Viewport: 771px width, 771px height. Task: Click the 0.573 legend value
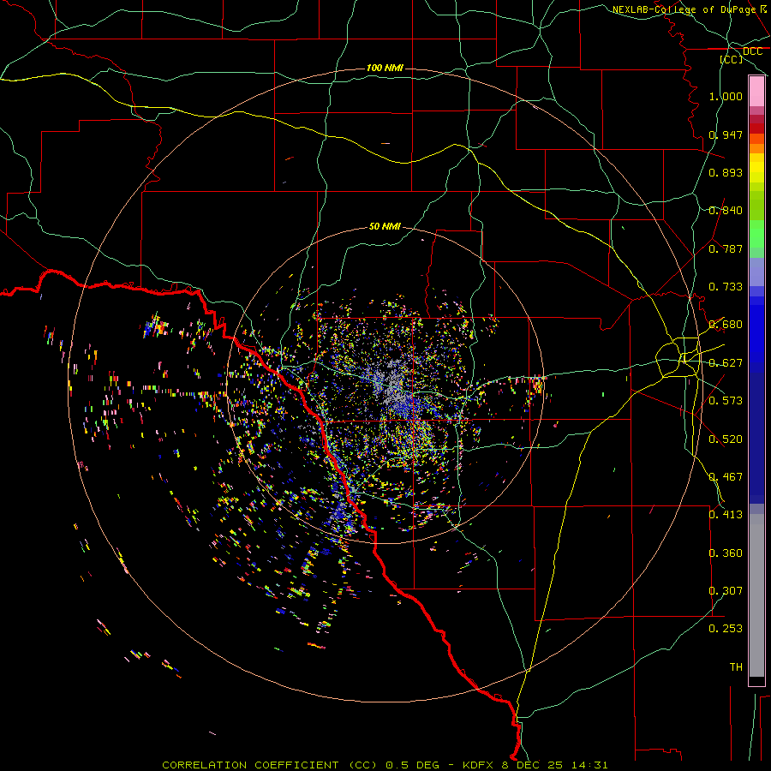(x=726, y=401)
